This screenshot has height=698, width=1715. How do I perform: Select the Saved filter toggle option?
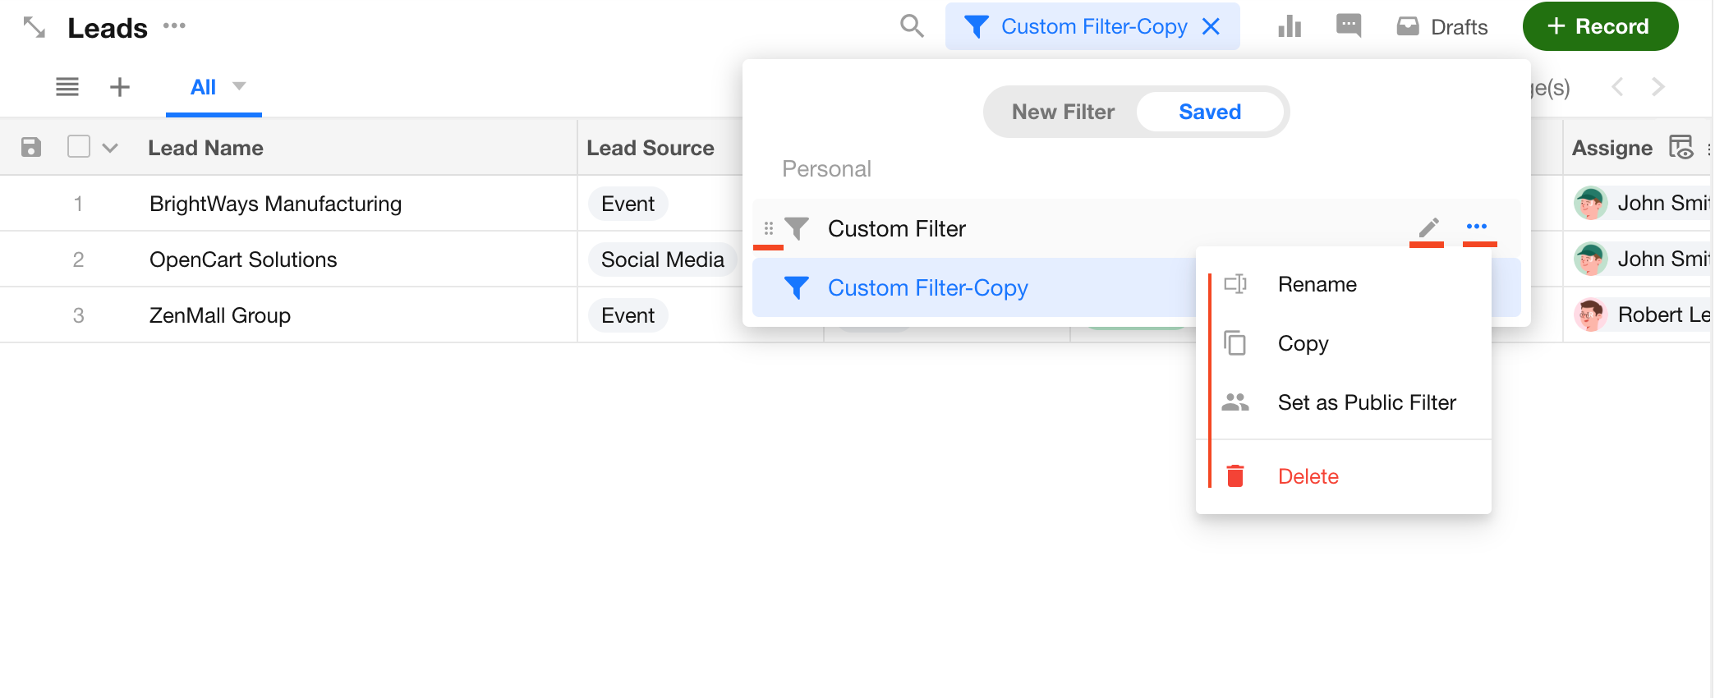tap(1209, 112)
